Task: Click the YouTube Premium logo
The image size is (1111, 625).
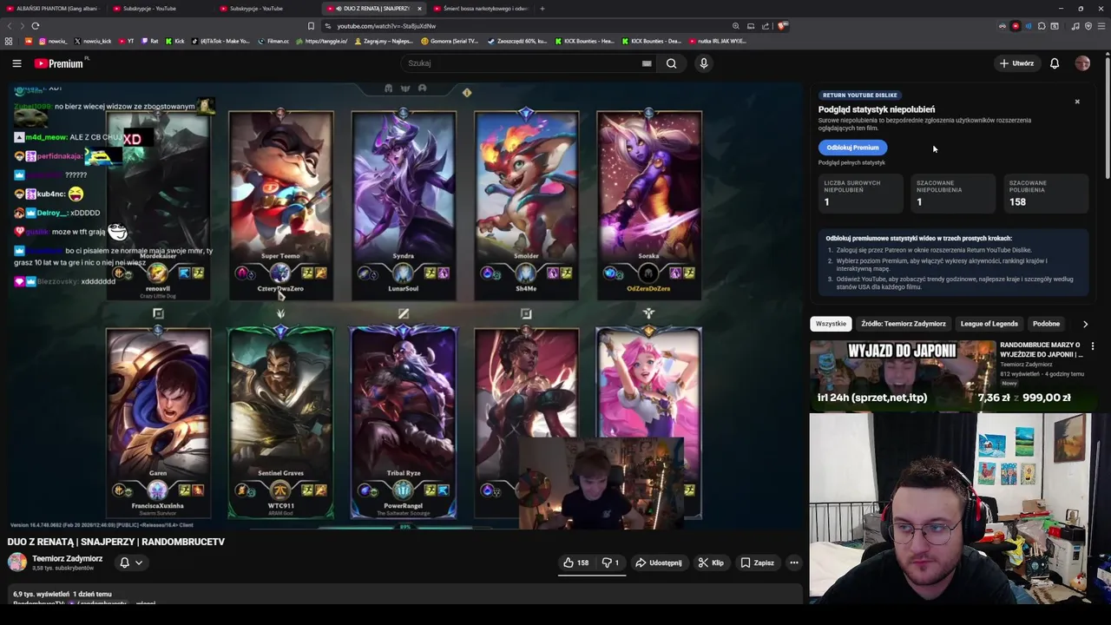Action: click(59, 63)
